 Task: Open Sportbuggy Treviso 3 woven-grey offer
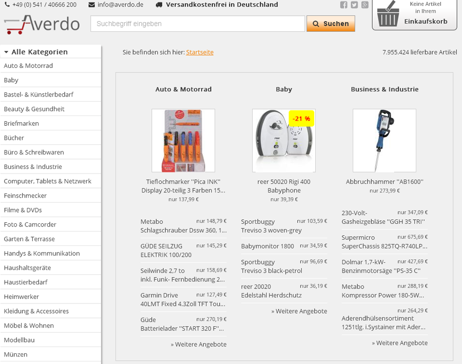coord(284,226)
